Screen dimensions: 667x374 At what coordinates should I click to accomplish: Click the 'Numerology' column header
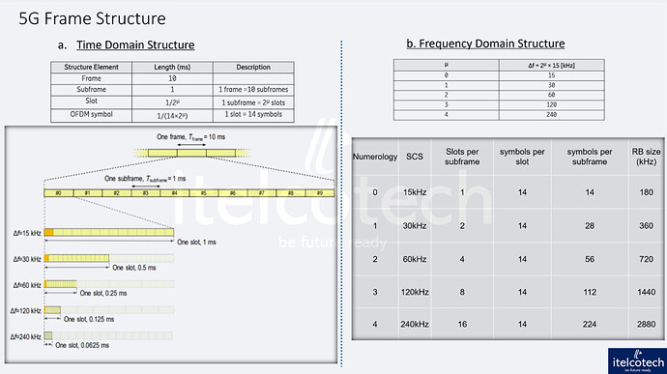(375, 157)
